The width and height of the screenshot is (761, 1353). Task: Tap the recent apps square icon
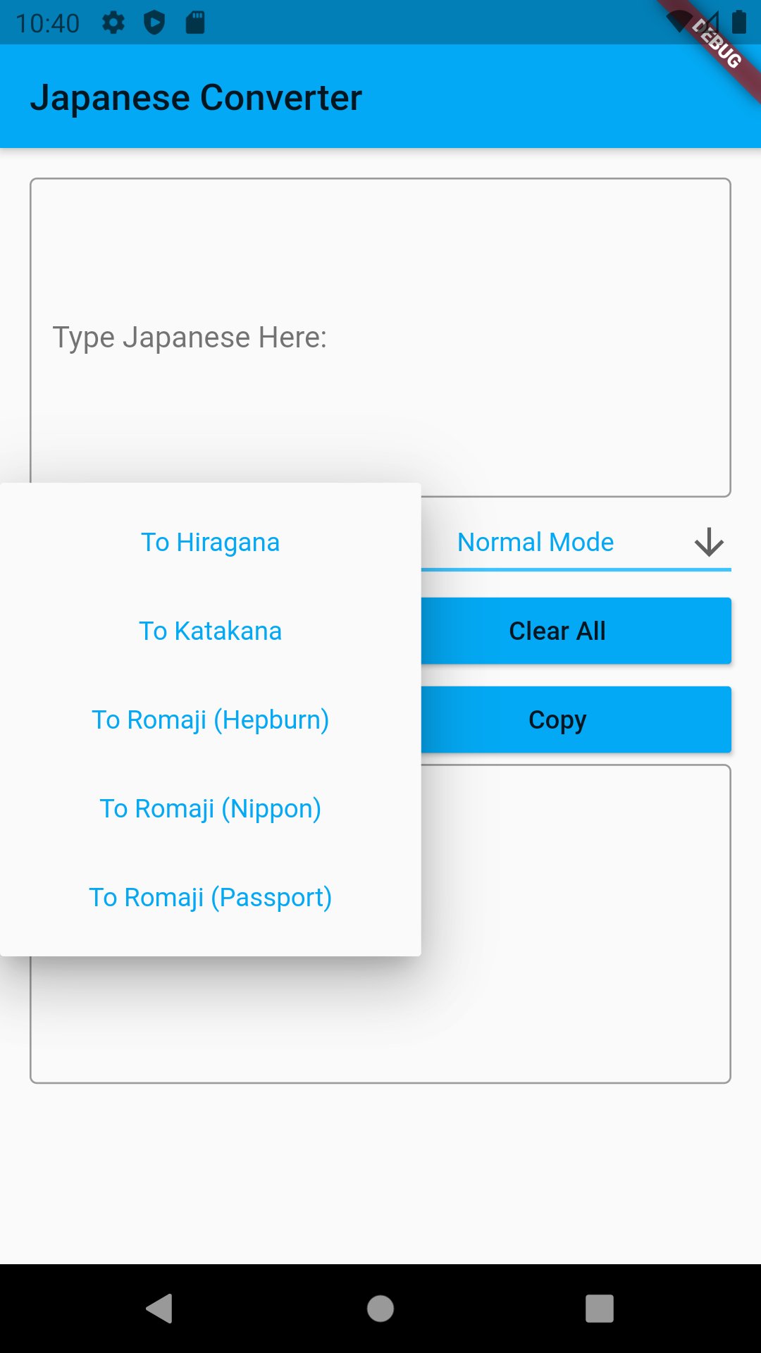[x=600, y=1309]
